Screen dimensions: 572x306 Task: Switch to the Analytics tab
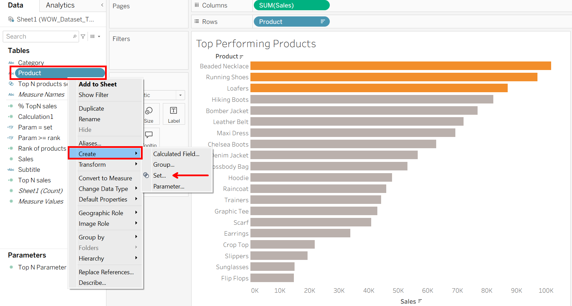[x=60, y=5]
